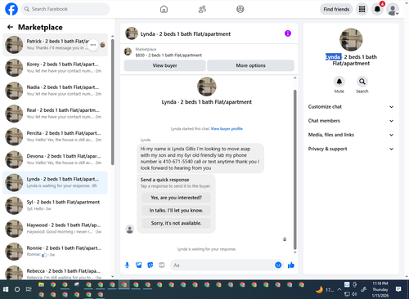Open the taskbar clock showing Thursday
Screen dimensions: 409x299
(x=380, y=289)
